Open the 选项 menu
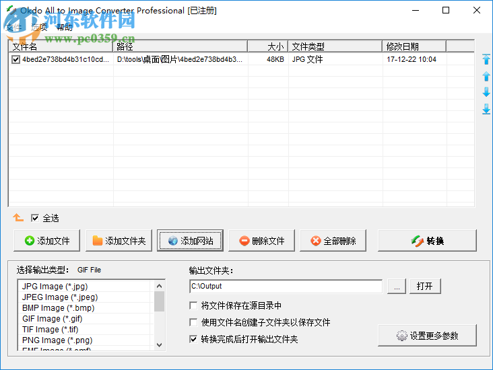 point(39,28)
